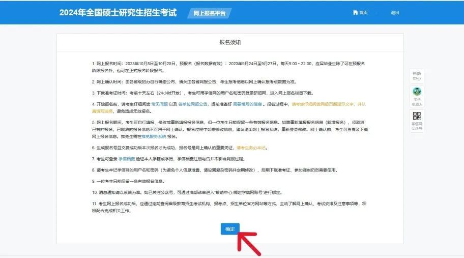Click the 网上报名平台 header badge

(x=209, y=13)
